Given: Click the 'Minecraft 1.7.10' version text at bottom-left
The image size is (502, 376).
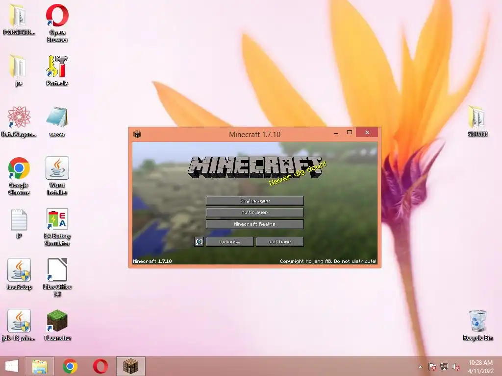Looking at the screenshot, I should pyautogui.click(x=152, y=261).
